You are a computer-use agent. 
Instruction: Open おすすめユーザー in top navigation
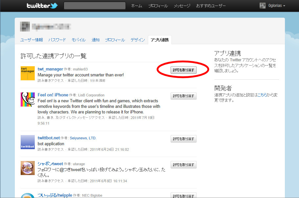[x=211, y=6]
